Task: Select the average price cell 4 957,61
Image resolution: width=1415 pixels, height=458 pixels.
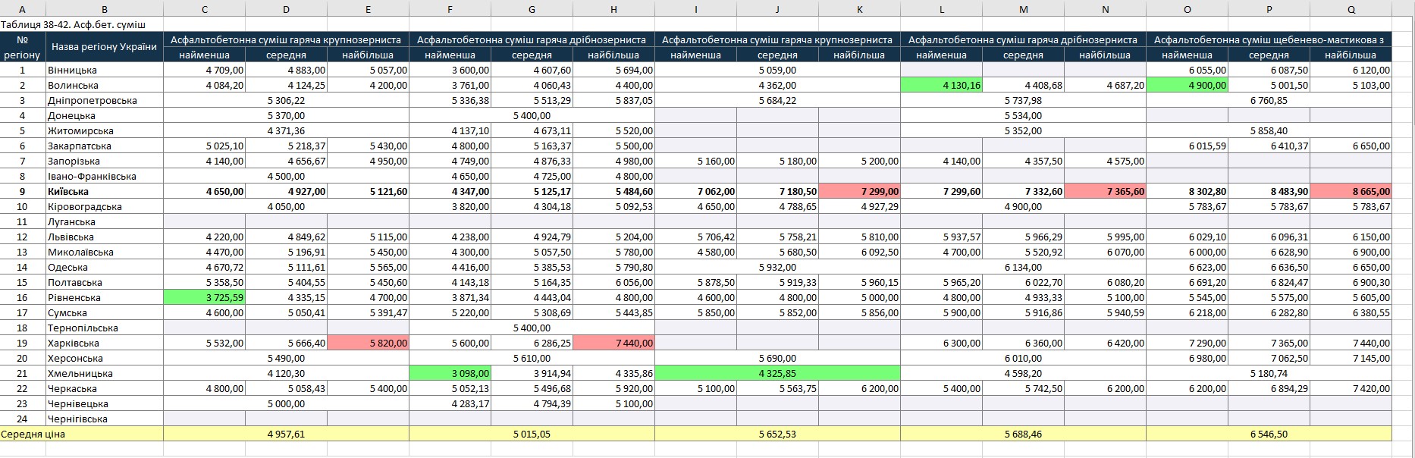Action: pos(286,434)
